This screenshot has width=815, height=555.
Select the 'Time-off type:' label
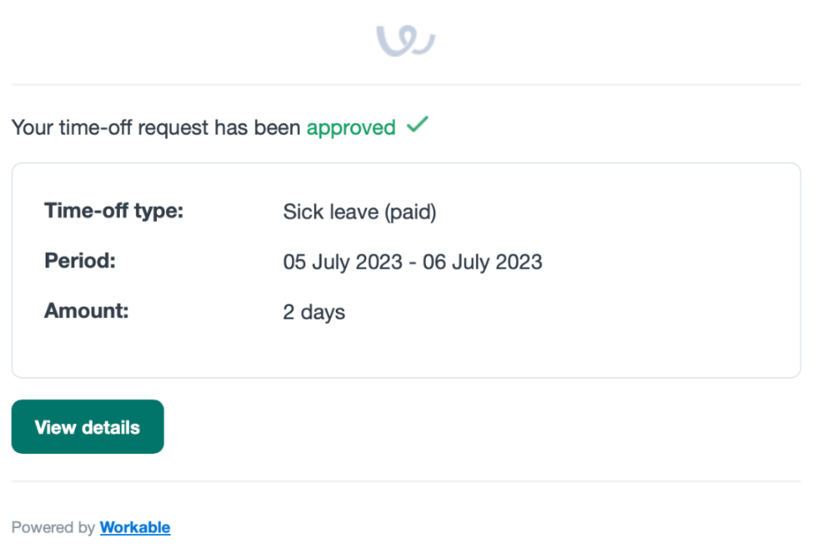(114, 211)
